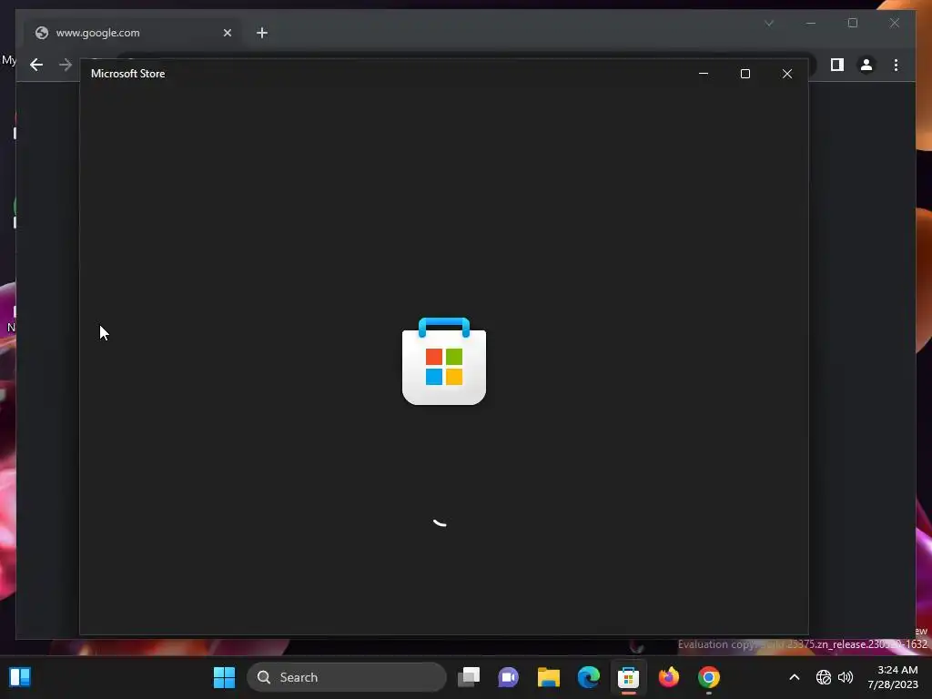The height and width of the screenshot is (699, 932).
Task: Open Firefox from the taskbar
Action: point(669,677)
